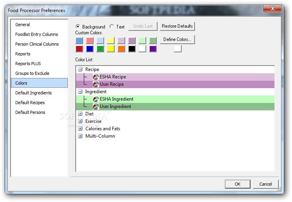Pick the light pink-lavender custom color
The height and width of the screenshot is (202, 292).
pos(121,41)
